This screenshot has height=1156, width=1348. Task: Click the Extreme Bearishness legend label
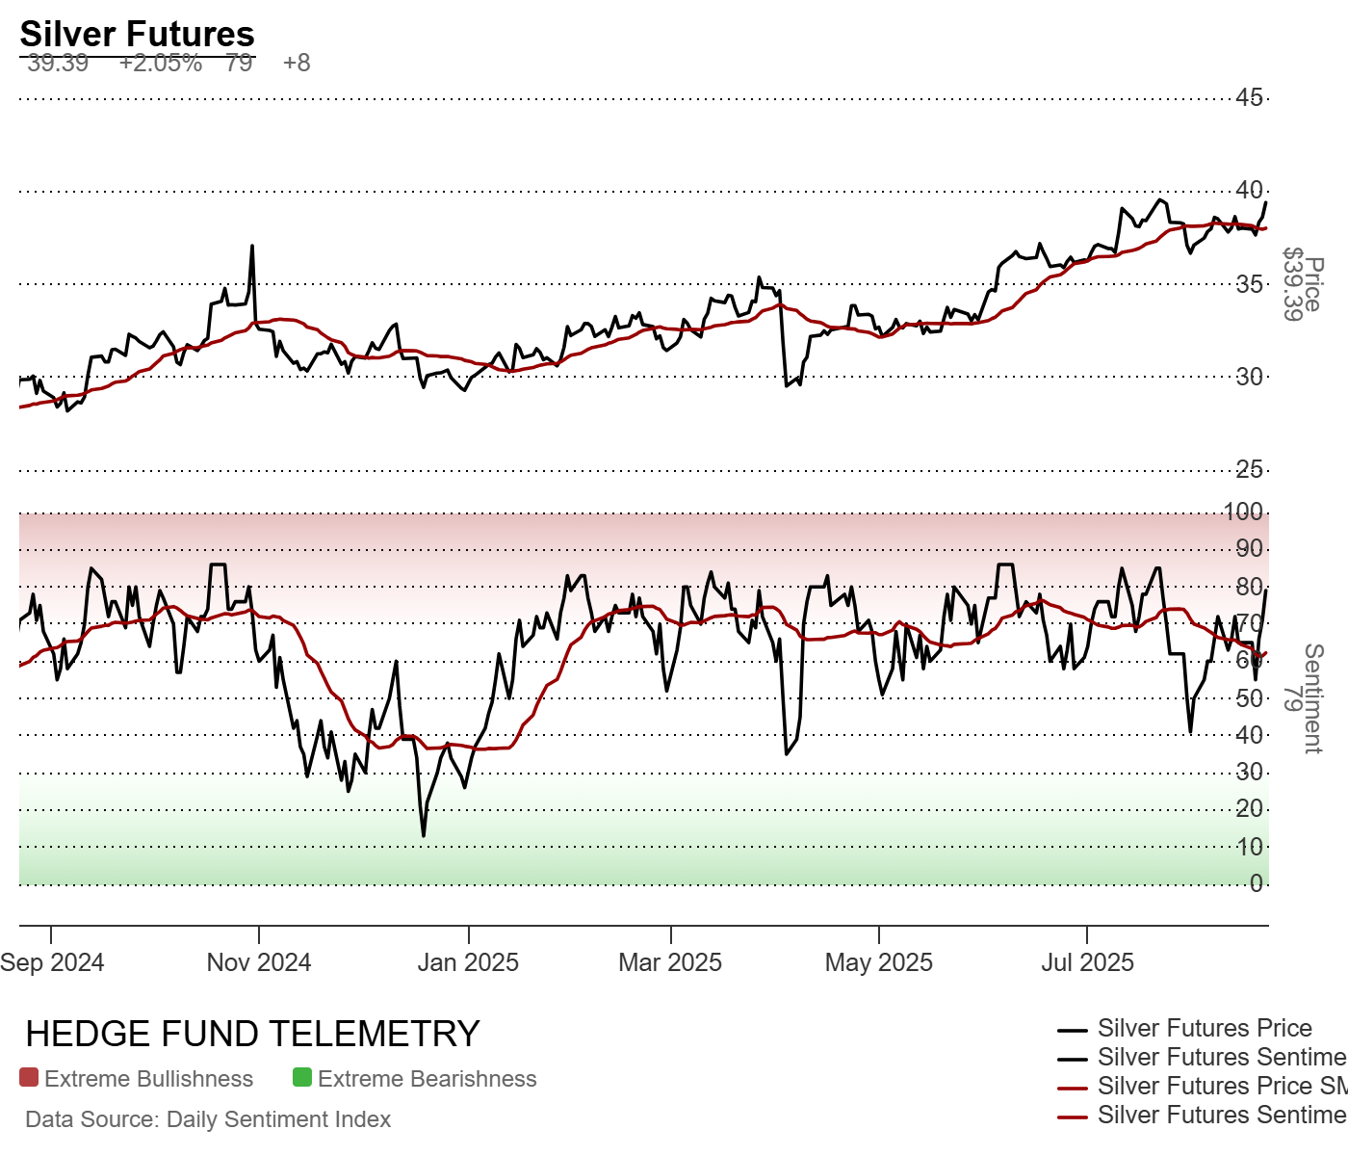428,1079
